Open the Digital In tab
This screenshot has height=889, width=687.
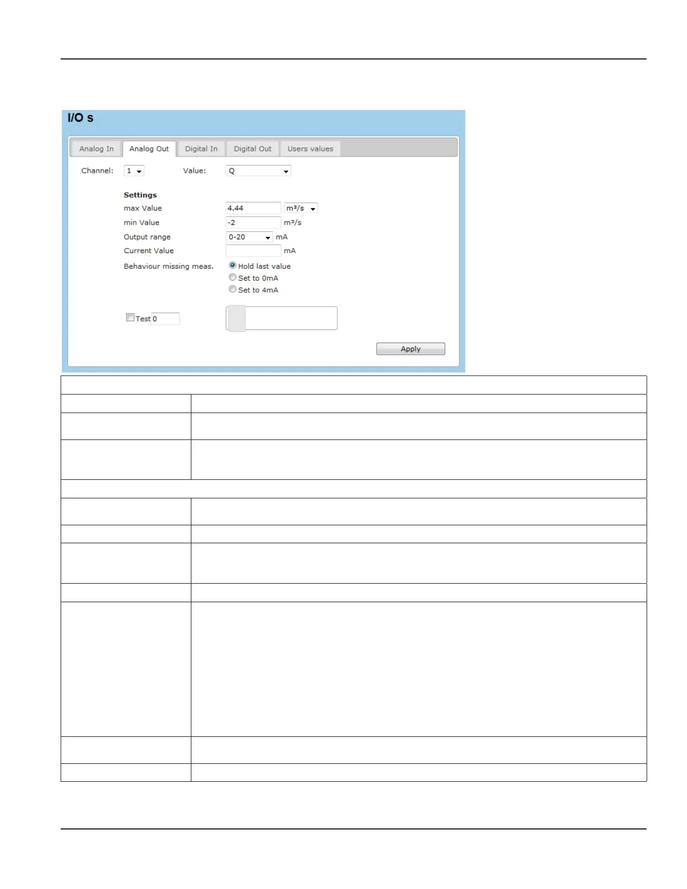click(x=201, y=149)
